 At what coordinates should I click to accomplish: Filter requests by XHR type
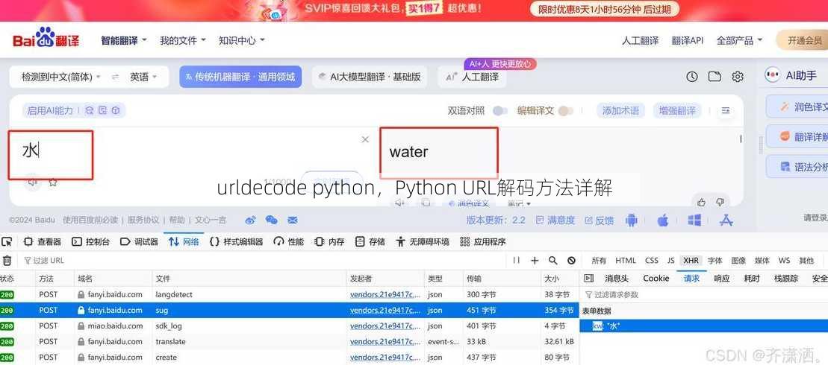coord(691,260)
